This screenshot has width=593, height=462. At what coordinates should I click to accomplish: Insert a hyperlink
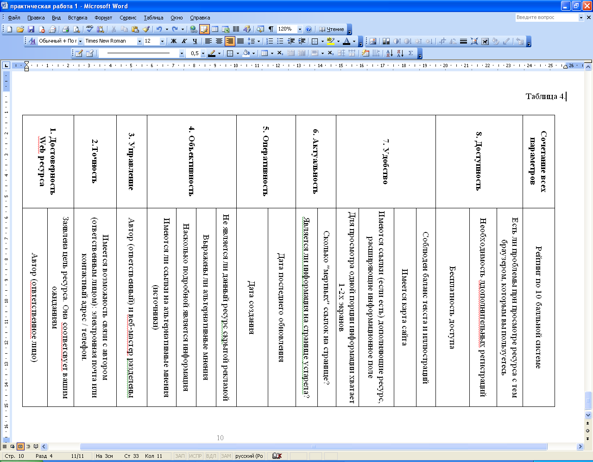193,29
